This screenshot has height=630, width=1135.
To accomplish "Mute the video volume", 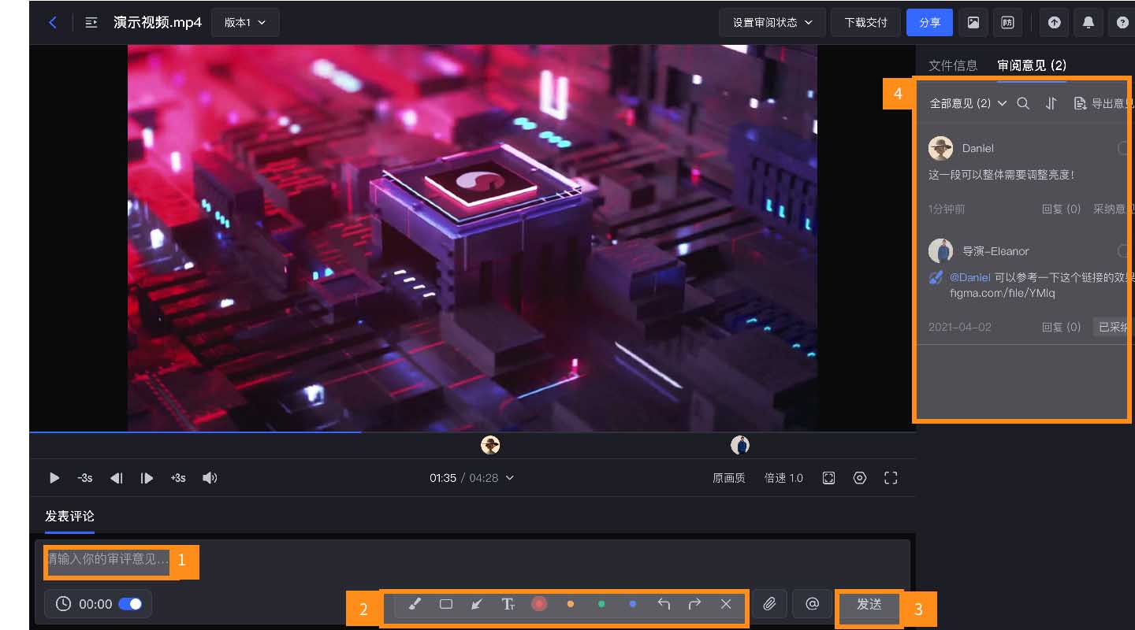I will click(210, 478).
